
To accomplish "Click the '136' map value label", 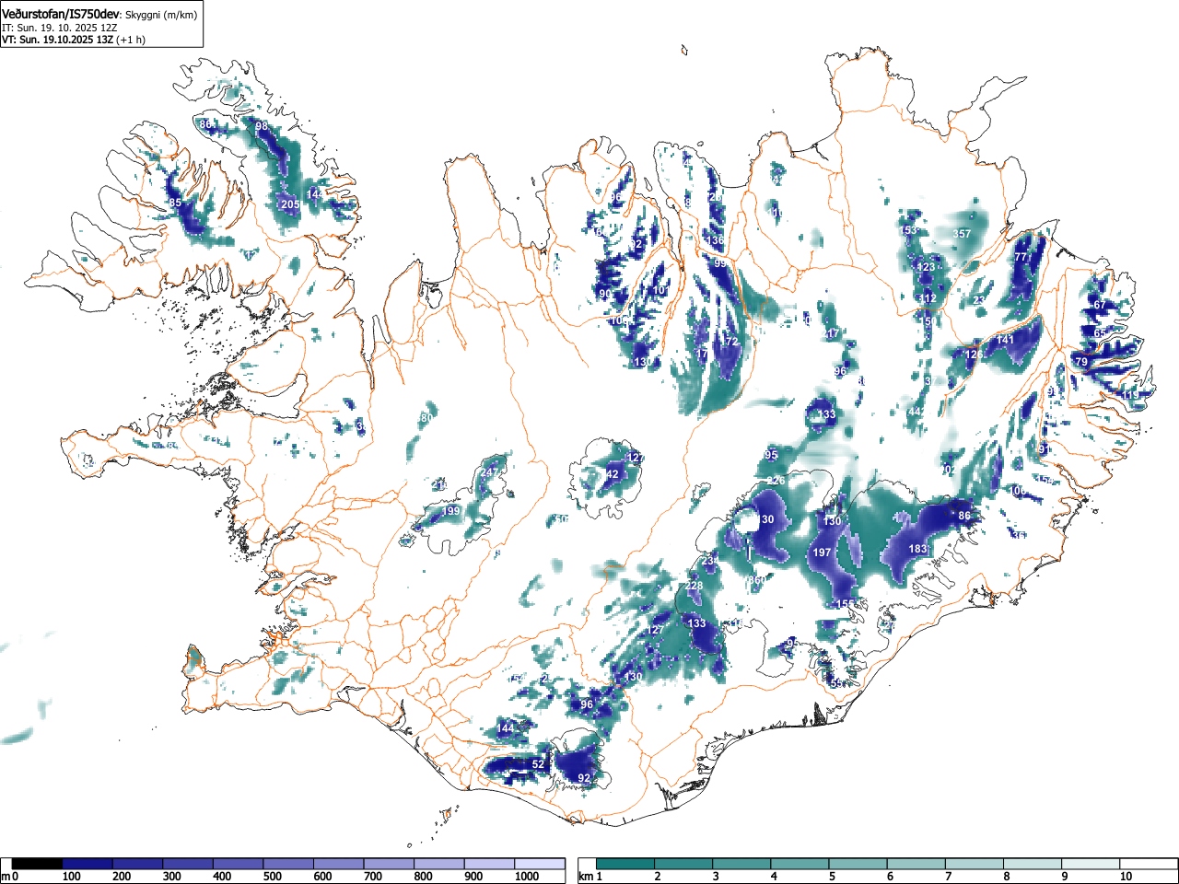I will point(715,241).
